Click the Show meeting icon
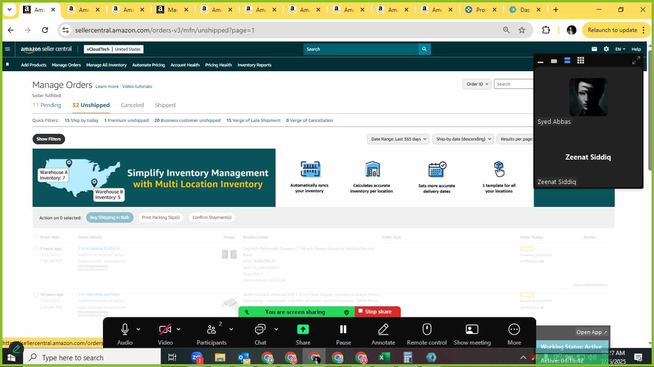 coord(472,329)
